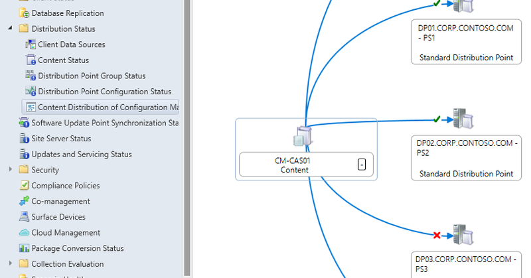Select the Distribution Status label
531x278 pixels.
coord(63,29)
